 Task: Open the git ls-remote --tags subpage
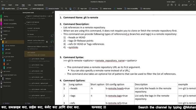pos(40,66)
